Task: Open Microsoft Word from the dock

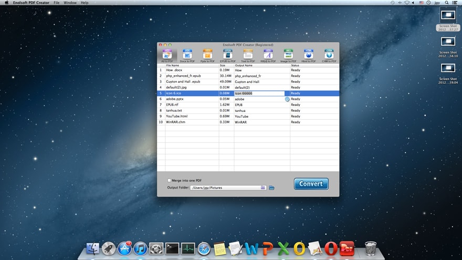Action: coord(251,248)
